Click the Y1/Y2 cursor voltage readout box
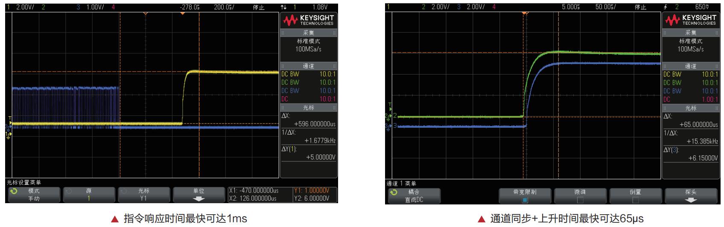The height and width of the screenshot is (227, 724). pyautogui.click(x=314, y=195)
